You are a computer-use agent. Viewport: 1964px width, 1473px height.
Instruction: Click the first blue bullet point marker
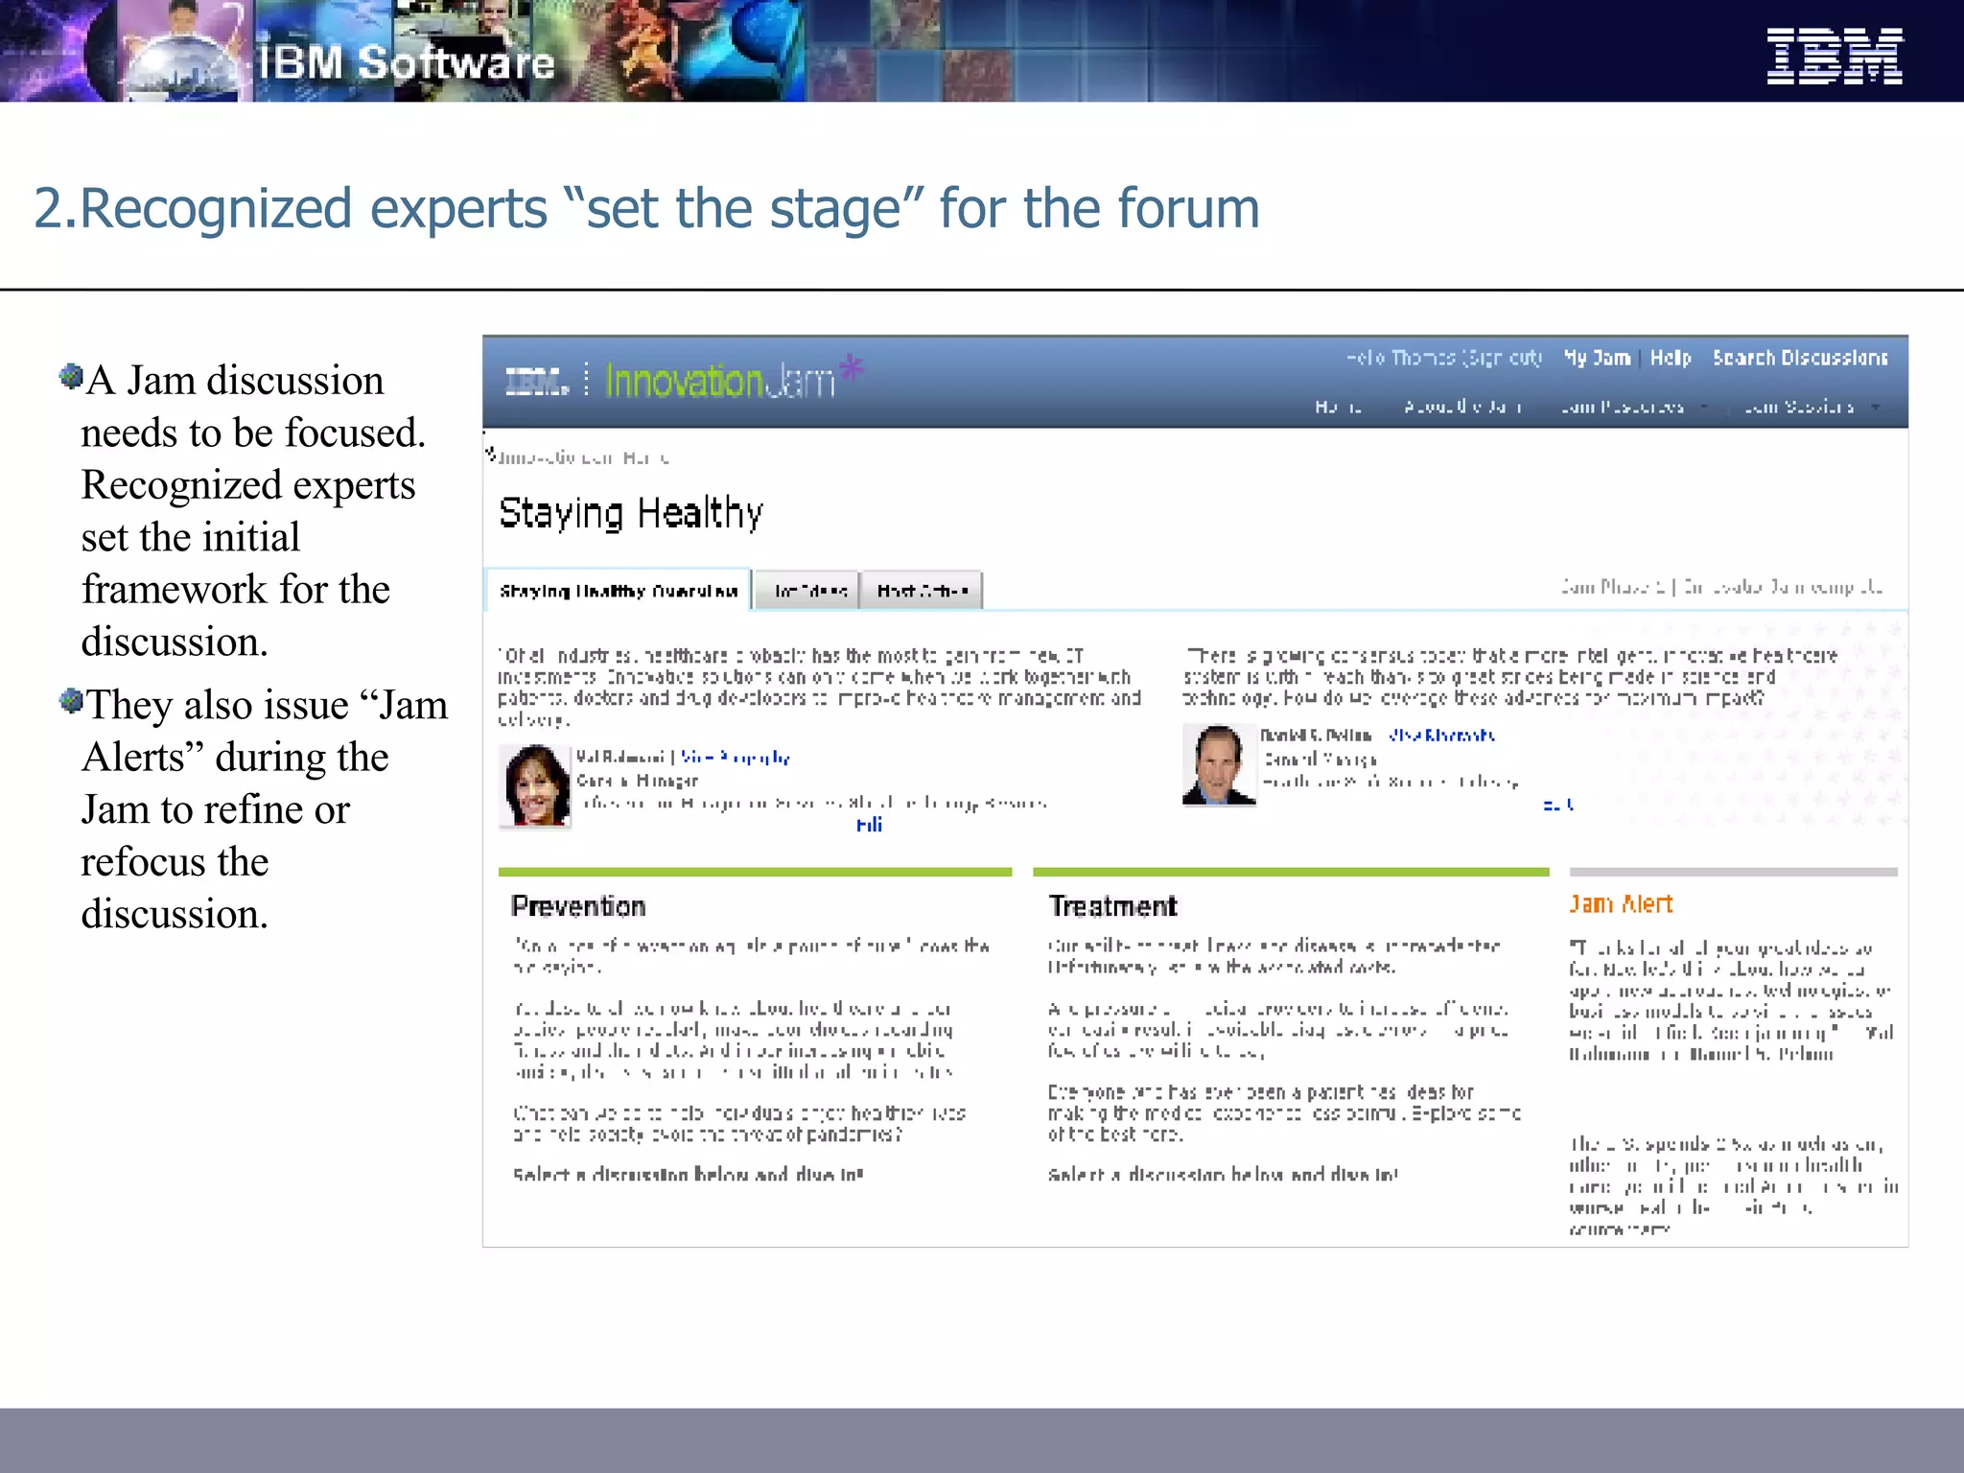71,376
